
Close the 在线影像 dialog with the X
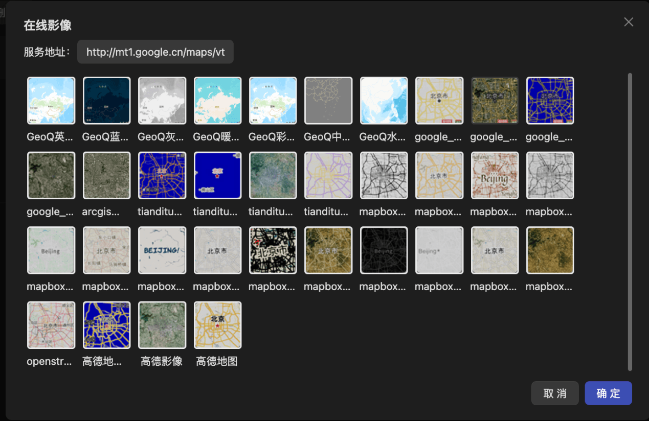629,22
